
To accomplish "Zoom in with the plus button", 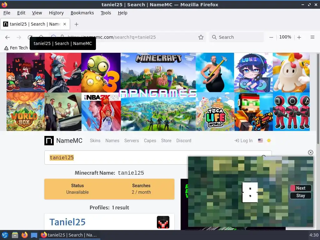I will coord(299,37).
